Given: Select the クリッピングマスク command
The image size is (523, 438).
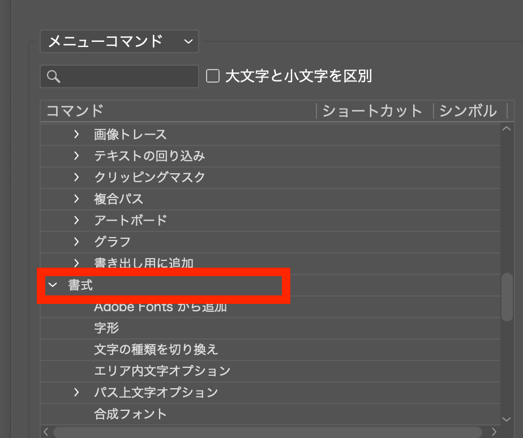Looking at the screenshot, I should click(149, 177).
